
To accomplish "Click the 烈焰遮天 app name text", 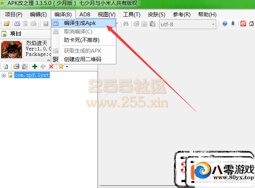I will pyautogui.click(x=37, y=43).
